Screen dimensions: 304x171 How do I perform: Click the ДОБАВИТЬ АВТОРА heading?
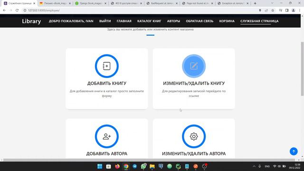(106, 153)
